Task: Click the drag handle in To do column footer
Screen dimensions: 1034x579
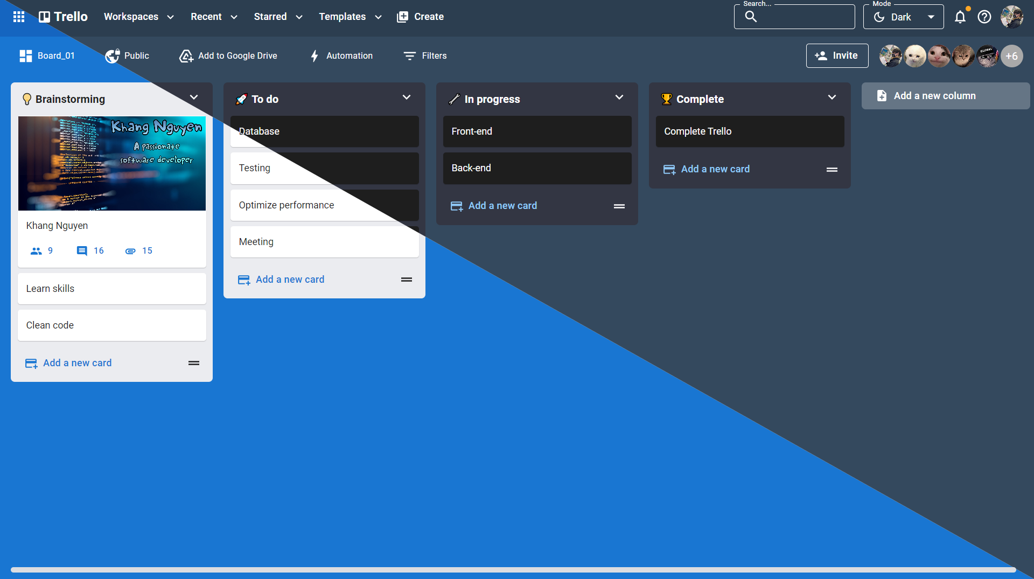Action: 406,280
